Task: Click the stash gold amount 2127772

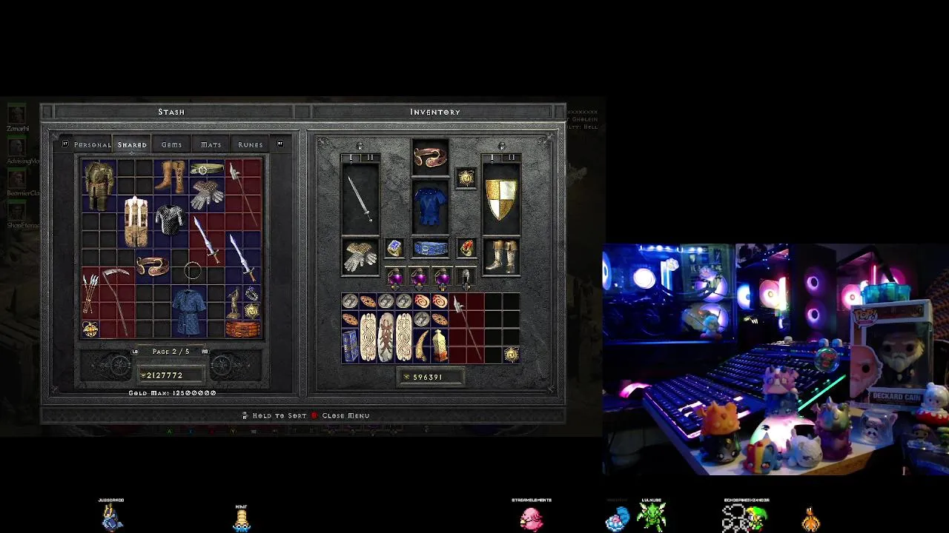Action: point(165,375)
